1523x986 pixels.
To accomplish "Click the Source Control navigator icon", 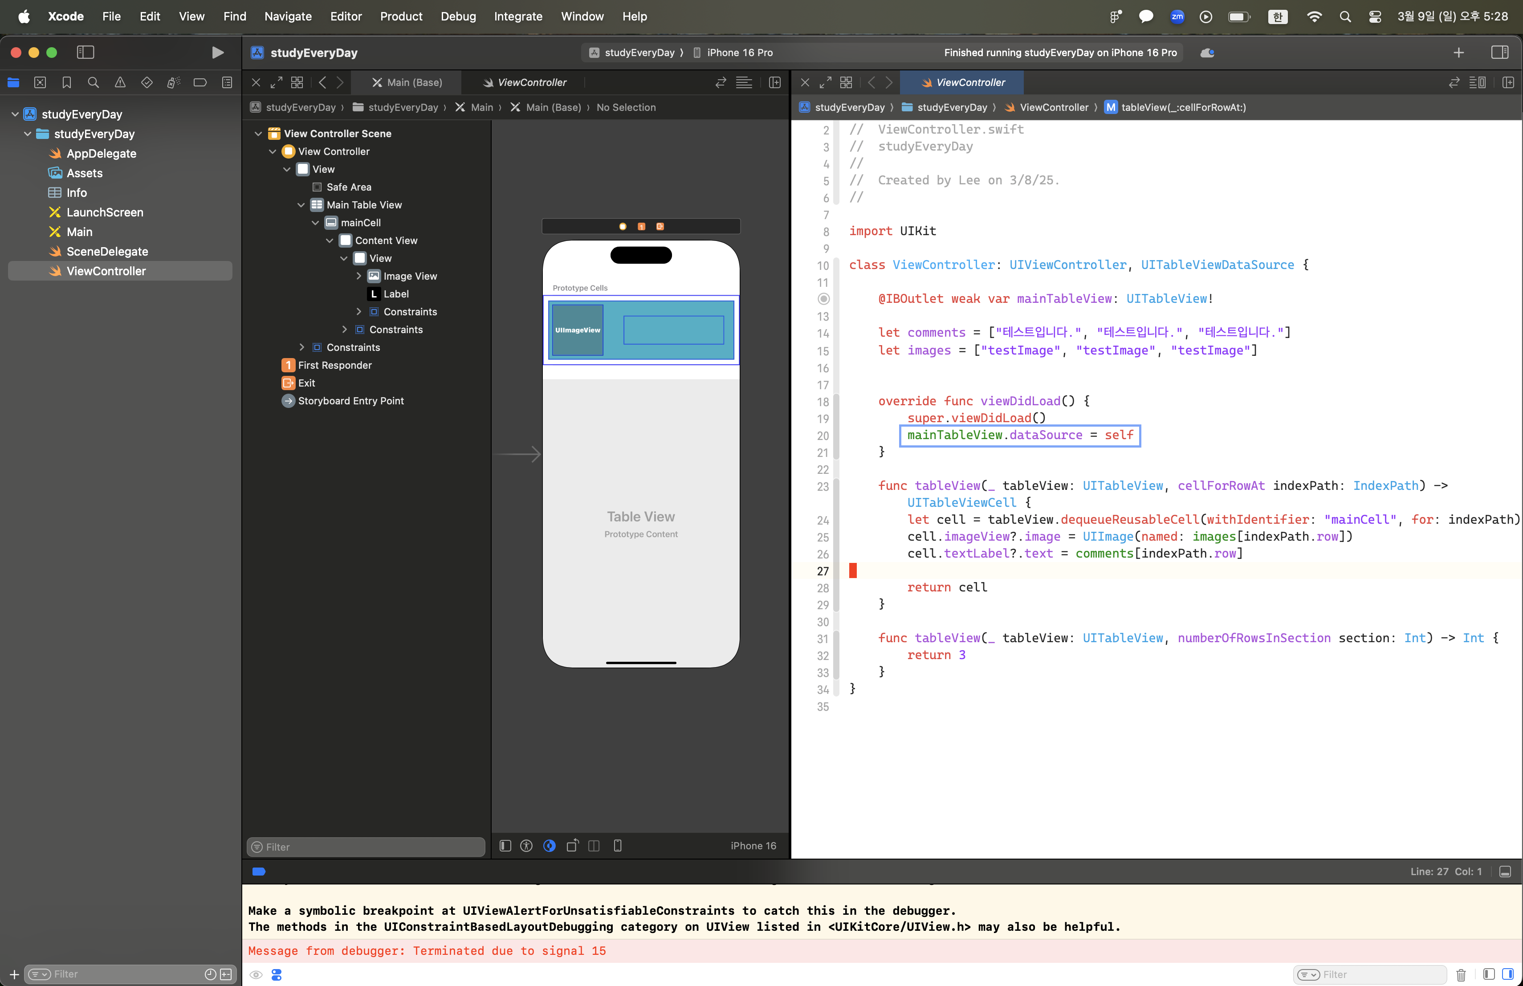I will pyautogui.click(x=40, y=82).
